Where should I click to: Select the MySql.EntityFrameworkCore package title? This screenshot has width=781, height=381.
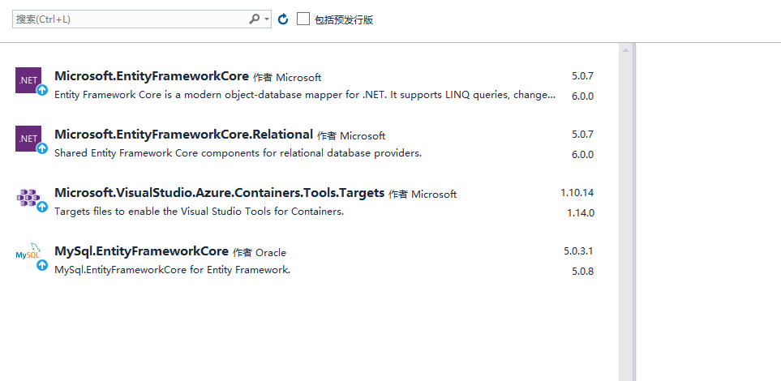[141, 251]
